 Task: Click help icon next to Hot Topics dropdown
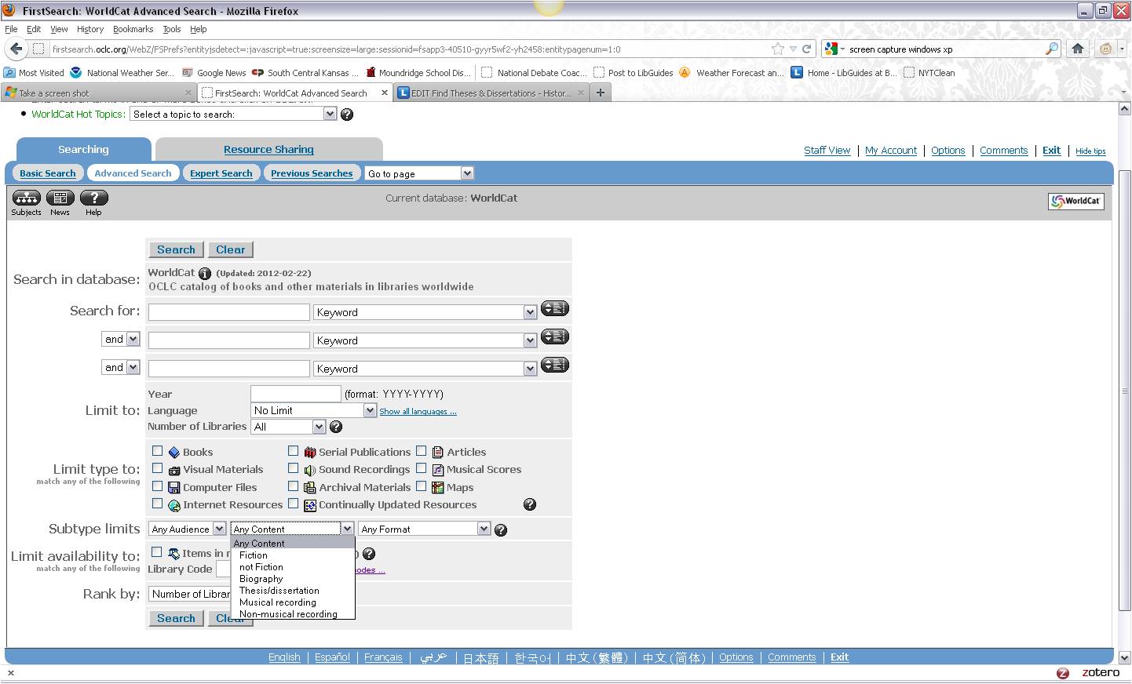pyautogui.click(x=347, y=115)
